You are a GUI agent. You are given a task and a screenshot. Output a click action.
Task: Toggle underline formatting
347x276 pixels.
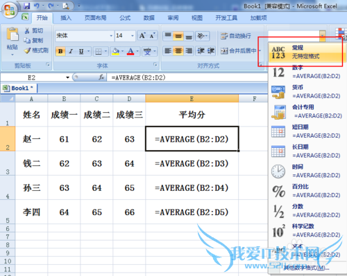81,51
